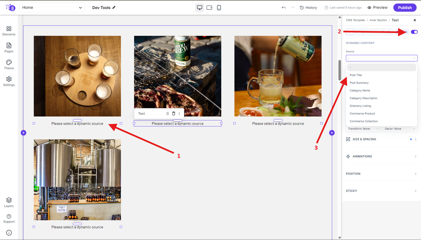Undo the last change
The height and width of the screenshot is (240, 421).
[284, 8]
